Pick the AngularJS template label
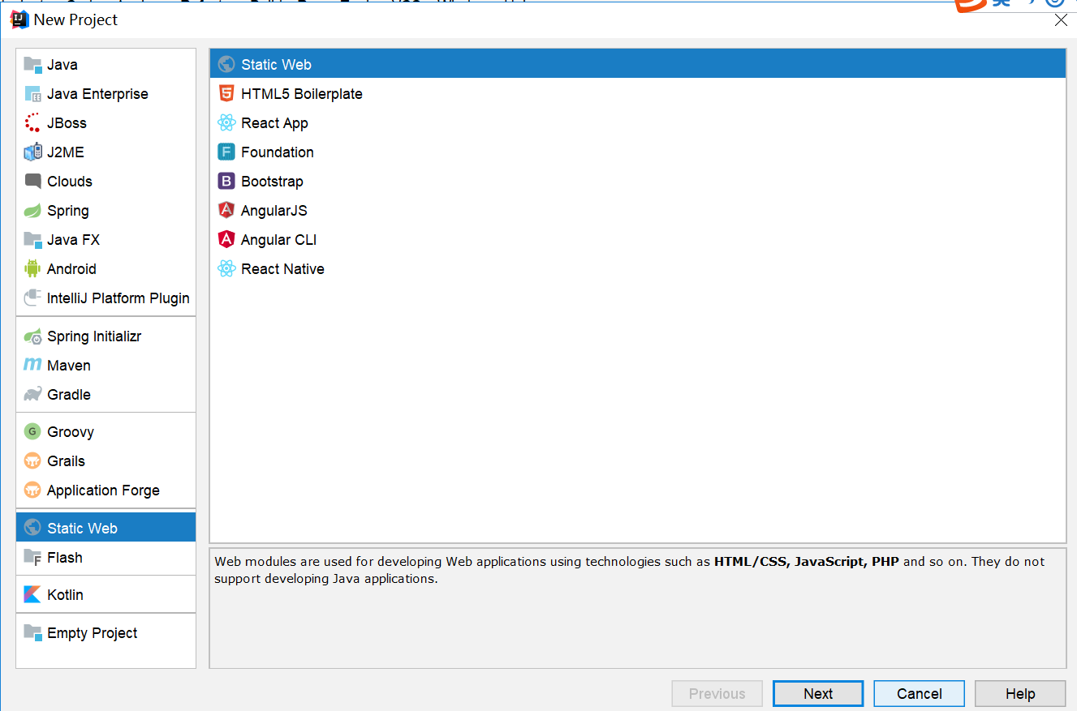Screen dimensions: 1077x711 click(274, 211)
